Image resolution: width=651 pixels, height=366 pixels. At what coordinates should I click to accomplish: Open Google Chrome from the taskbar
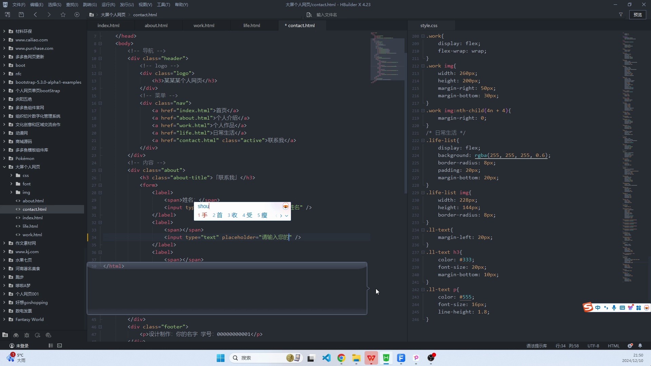point(341,358)
